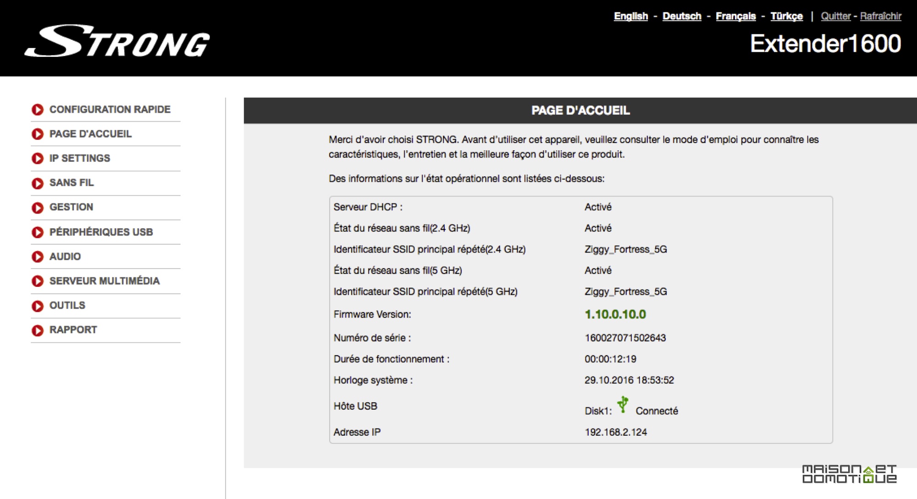Click the arrow icon beside Page d'accueil menu
The width and height of the screenshot is (917, 499).
38,134
